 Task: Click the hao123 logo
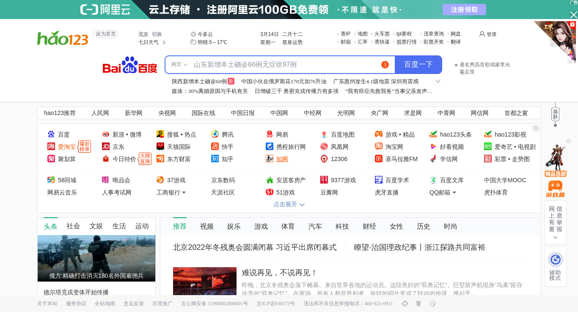coord(63,38)
